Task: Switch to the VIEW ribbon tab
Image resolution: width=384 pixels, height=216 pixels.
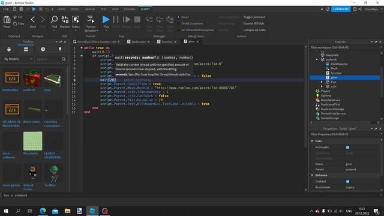Action: [x=115, y=9]
